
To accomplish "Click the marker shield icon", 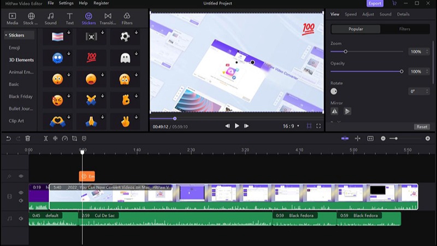I will (84, 138).
